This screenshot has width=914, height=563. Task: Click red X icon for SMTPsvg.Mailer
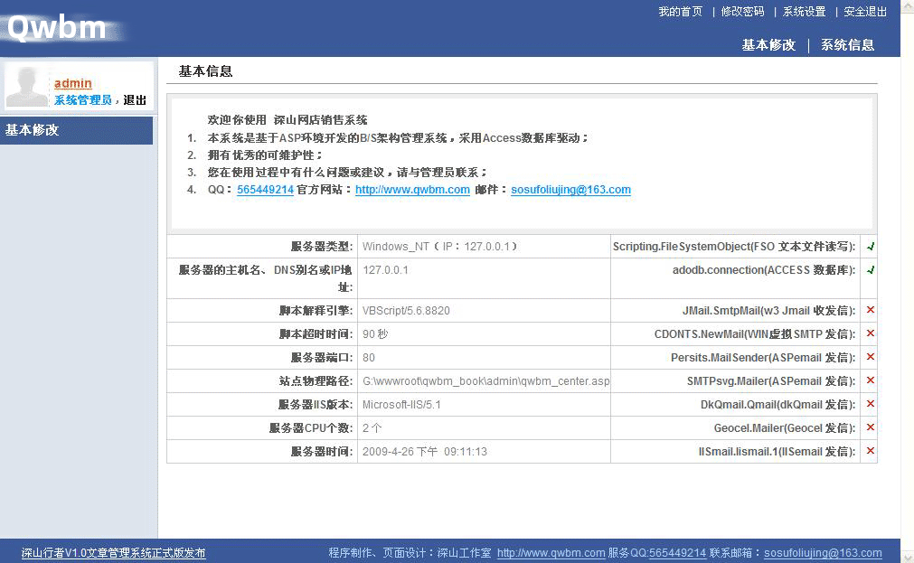pos(870,380)
